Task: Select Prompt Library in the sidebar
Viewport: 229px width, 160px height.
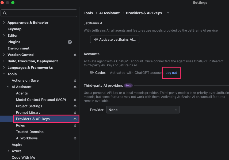Action: tap(28, 113)
